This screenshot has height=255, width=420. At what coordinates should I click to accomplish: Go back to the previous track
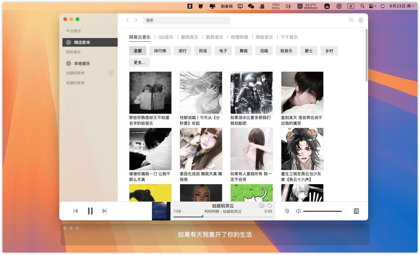point(76,211)
